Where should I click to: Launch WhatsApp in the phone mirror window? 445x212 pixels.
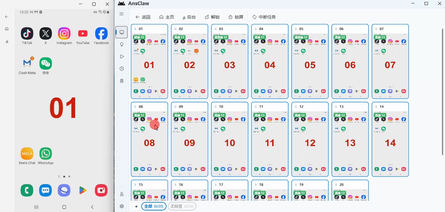[46, 153]
